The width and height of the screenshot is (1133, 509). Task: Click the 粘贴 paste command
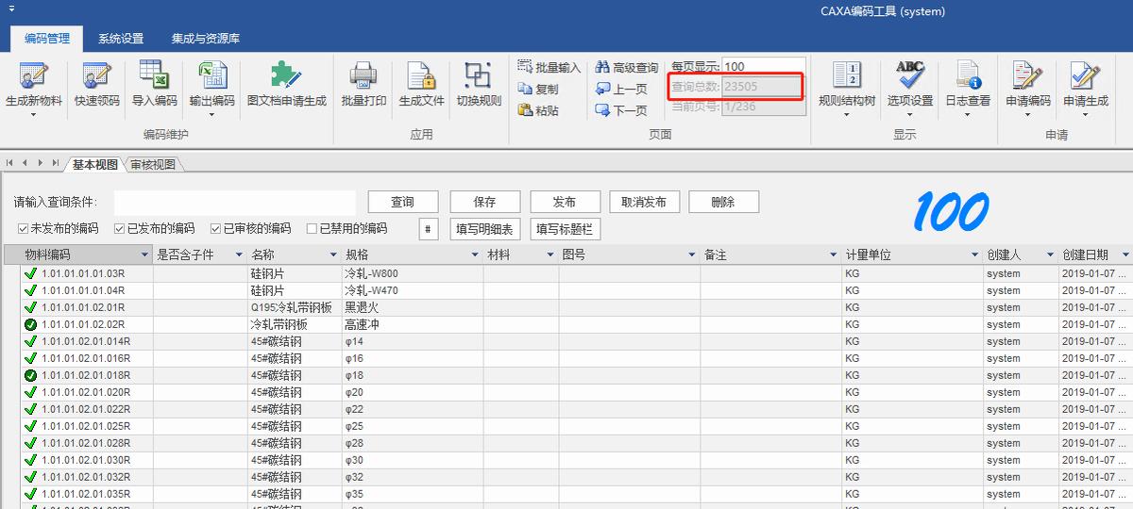point(539,110)
